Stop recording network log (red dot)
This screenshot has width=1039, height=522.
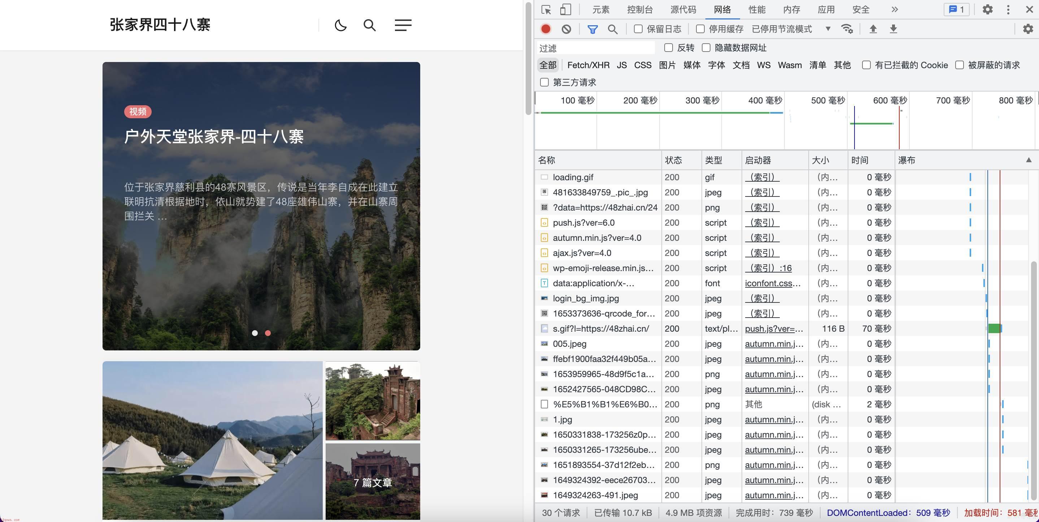point(546,29)
